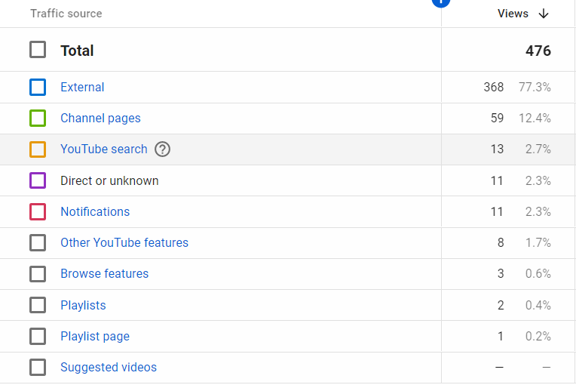
Task: Open the YouTube search help icon
Action: tap(162, 149)
